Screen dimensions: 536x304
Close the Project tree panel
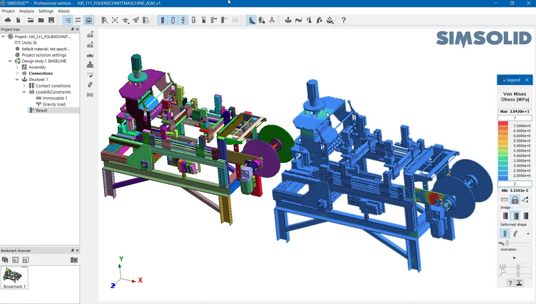(77, 30)
